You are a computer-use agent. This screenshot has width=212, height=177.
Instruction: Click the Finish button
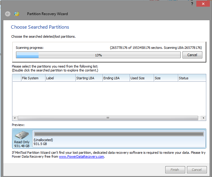tap(175, 170)
